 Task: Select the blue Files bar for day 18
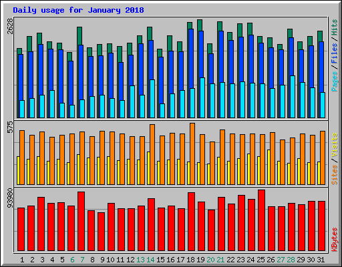point(191,59)
